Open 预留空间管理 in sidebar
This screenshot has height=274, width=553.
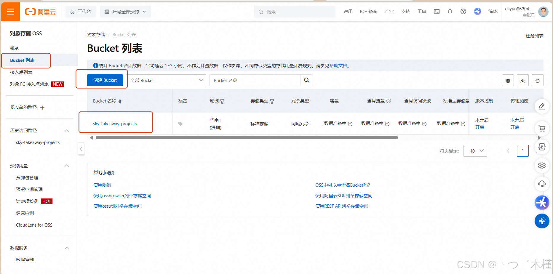29,189
